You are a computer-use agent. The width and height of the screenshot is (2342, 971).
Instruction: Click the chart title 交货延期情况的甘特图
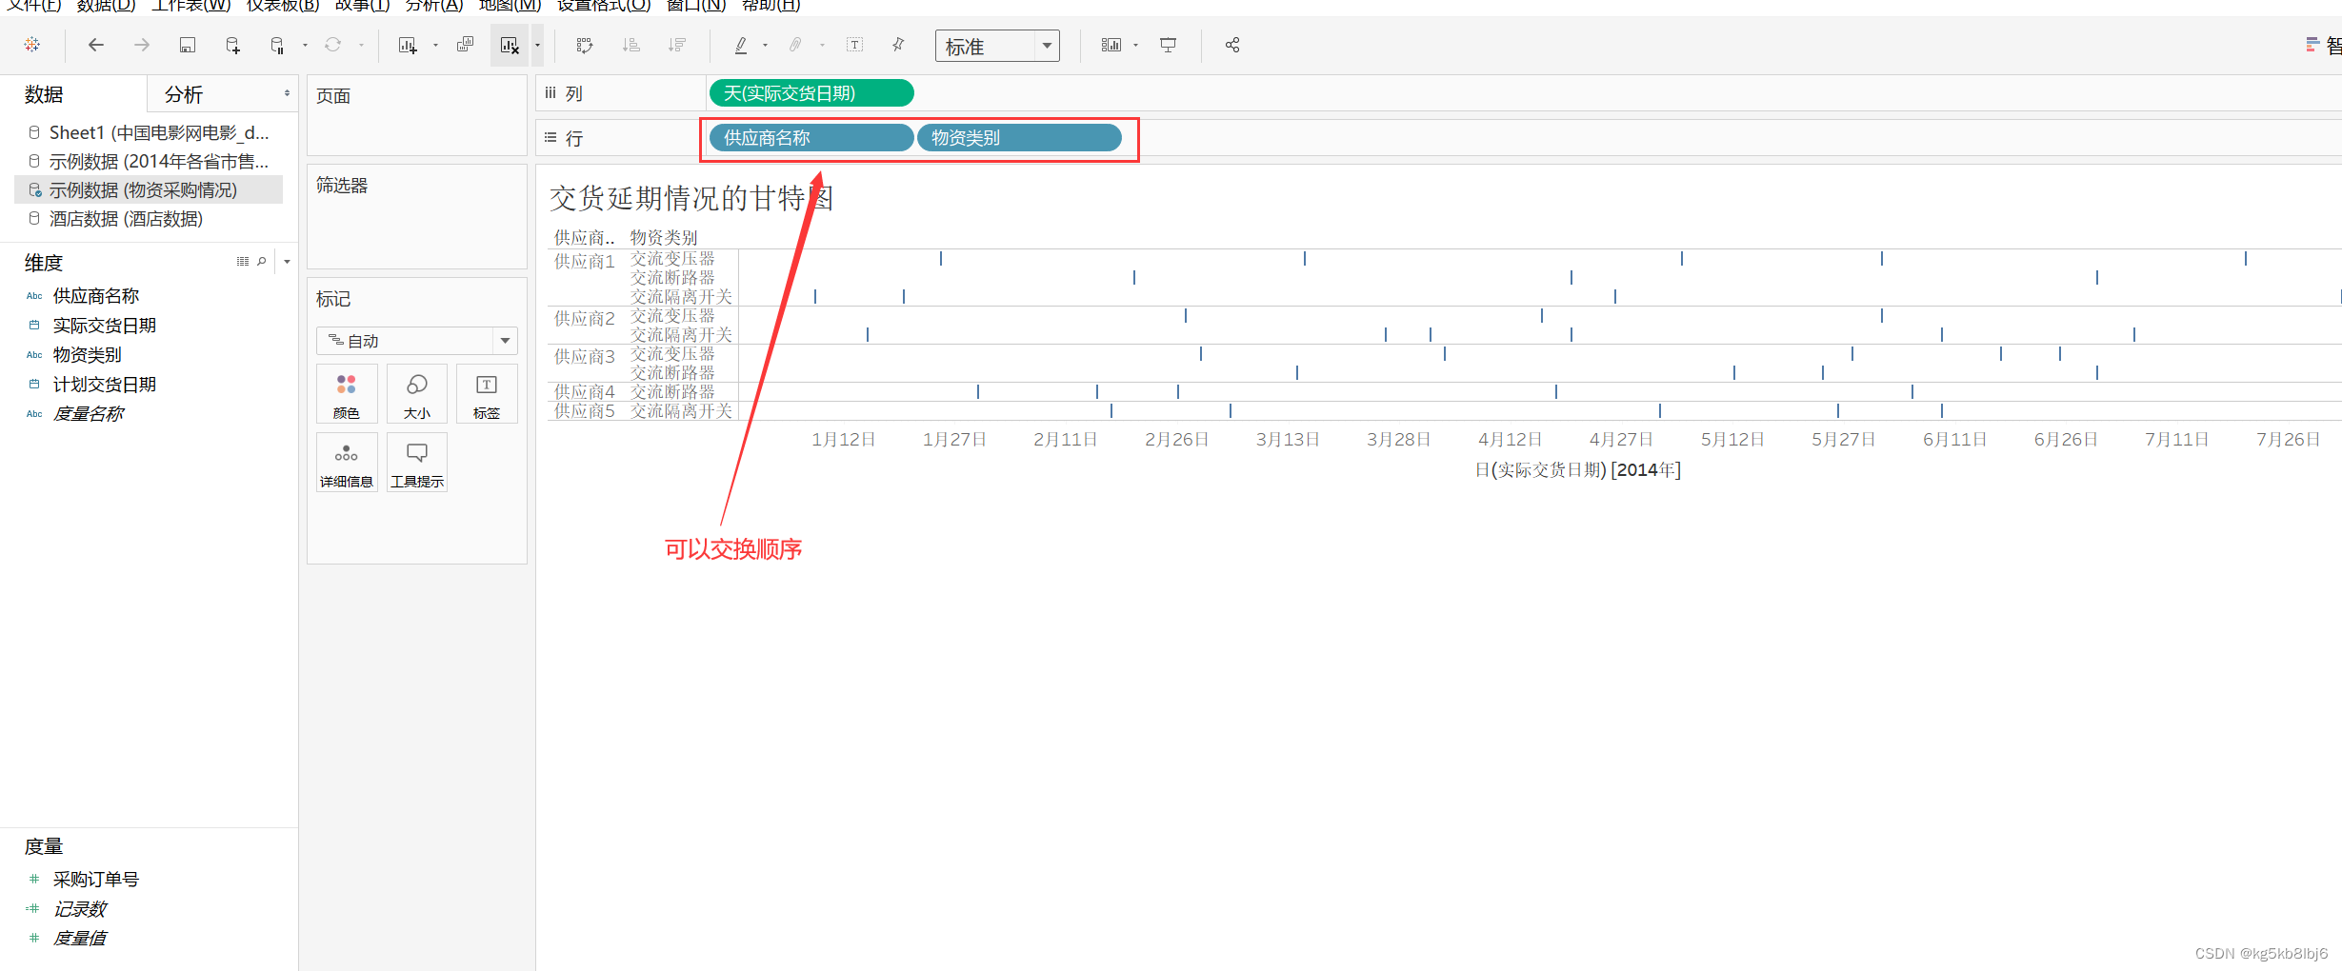pyautogui.click(x=691, y=198)
